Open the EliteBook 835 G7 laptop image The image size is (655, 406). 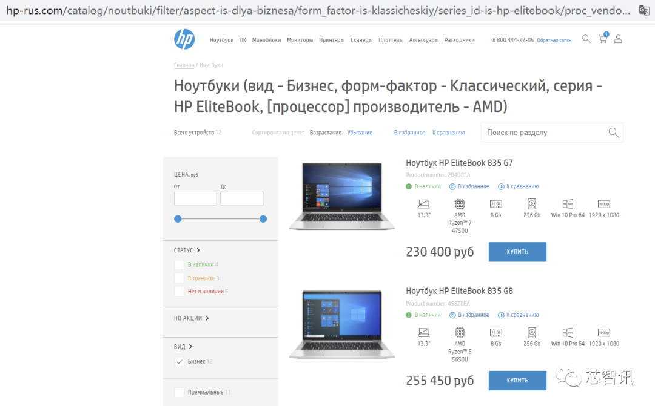[342, 196]
